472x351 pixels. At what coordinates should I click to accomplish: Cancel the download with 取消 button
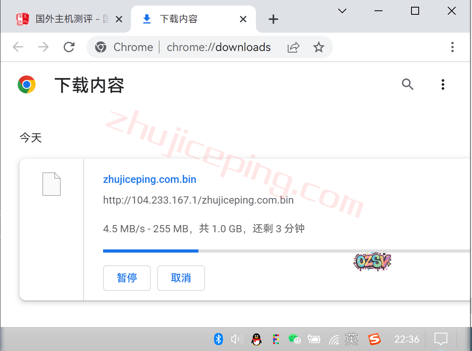click(x=181, y=278)
